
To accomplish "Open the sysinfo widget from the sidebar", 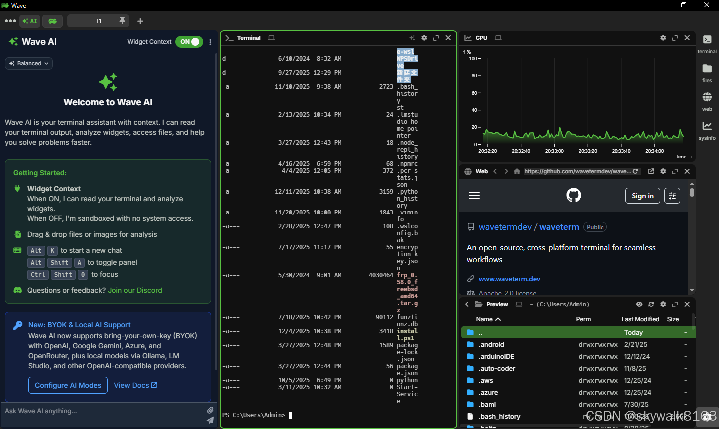I will pyautogui.click(x=707, y=130).
